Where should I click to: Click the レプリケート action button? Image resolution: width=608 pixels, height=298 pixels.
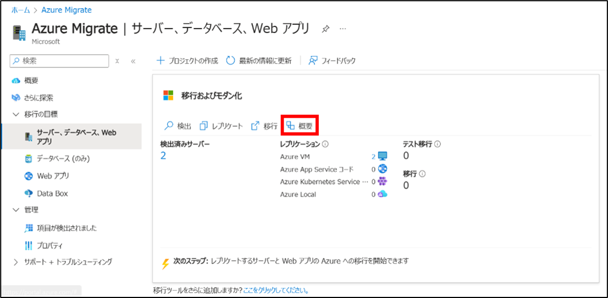(x=222, y=126)
